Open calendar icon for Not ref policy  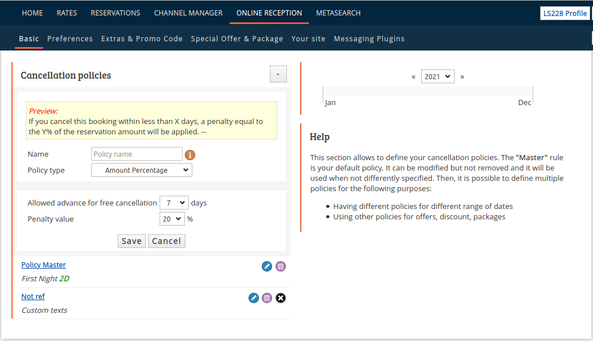(x=267, y=298)
